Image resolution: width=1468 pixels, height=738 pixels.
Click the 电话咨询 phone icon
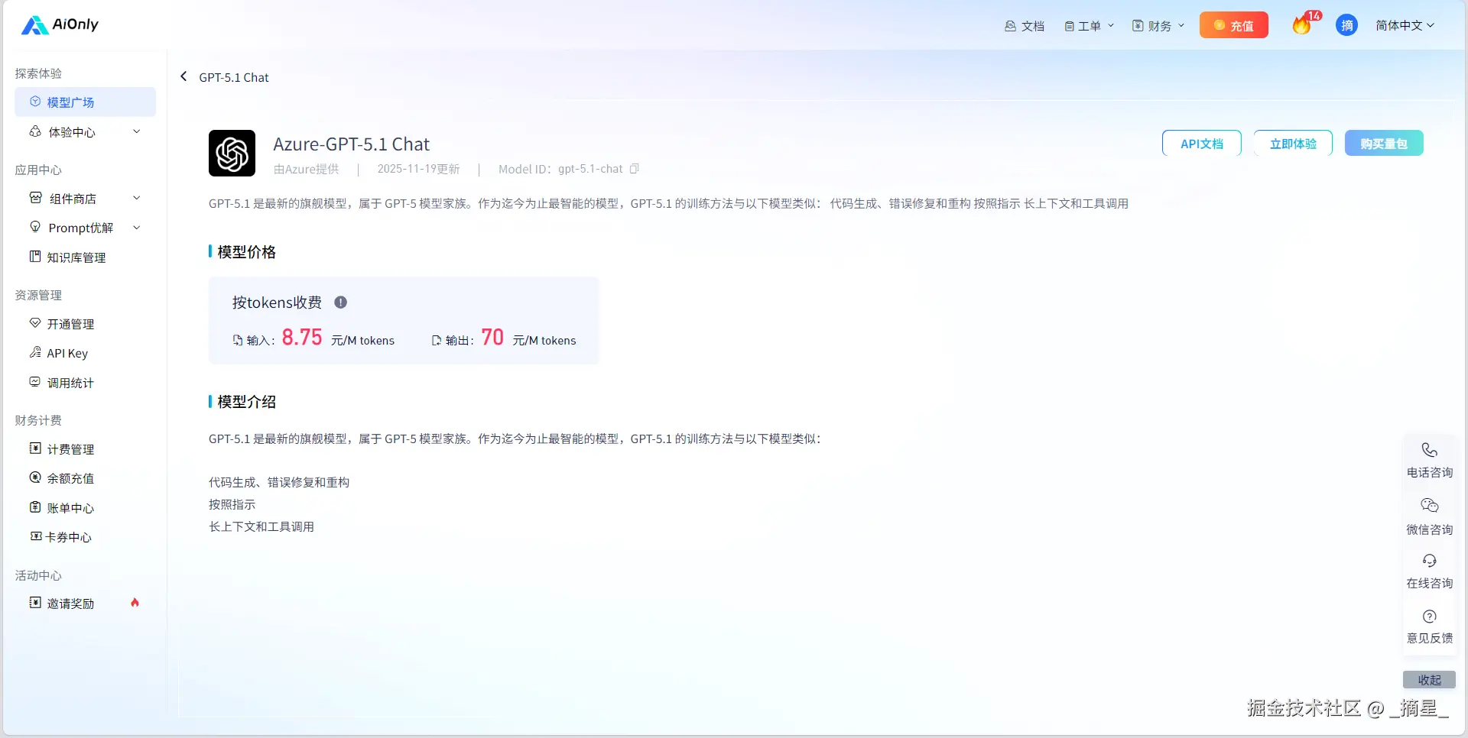(1429, 450)
